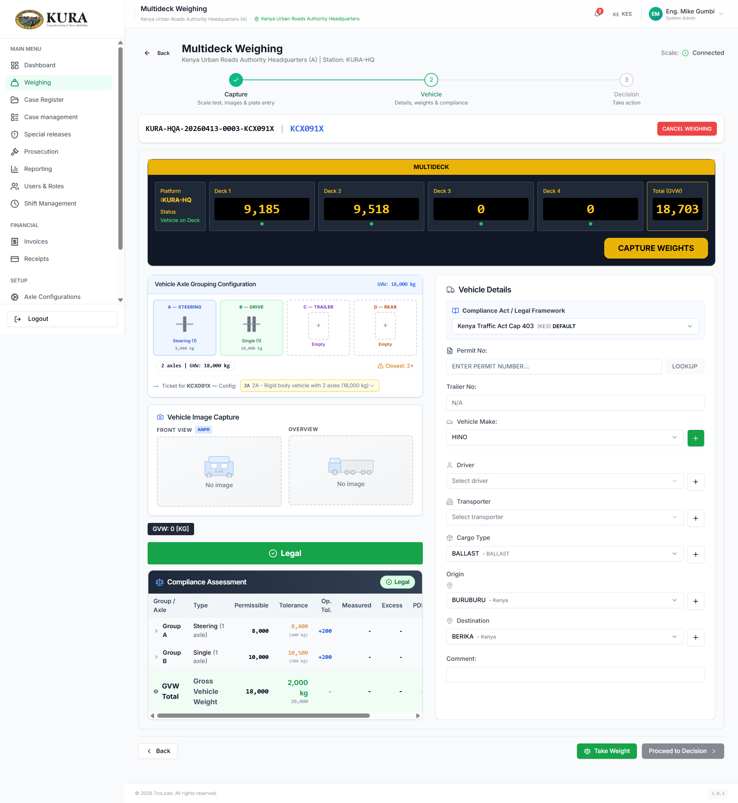Viewport: 738px width, 803px height.
Task: Add axle to D — Rear slot
Action: click(x=385, y=326)
